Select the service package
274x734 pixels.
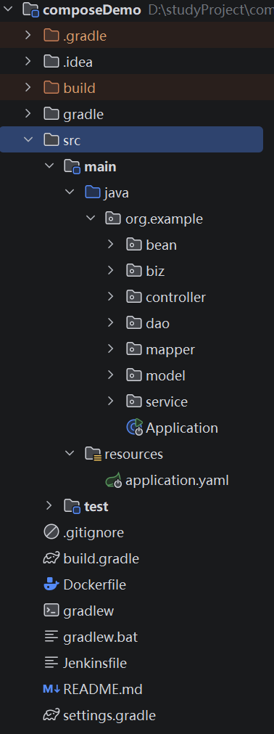[x=157, y=401]
